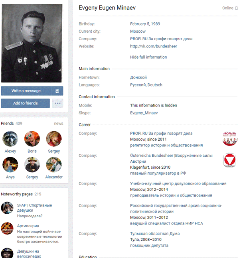Open the friends news link
Viewport: 241px width, 258px height.
point(59,123)
